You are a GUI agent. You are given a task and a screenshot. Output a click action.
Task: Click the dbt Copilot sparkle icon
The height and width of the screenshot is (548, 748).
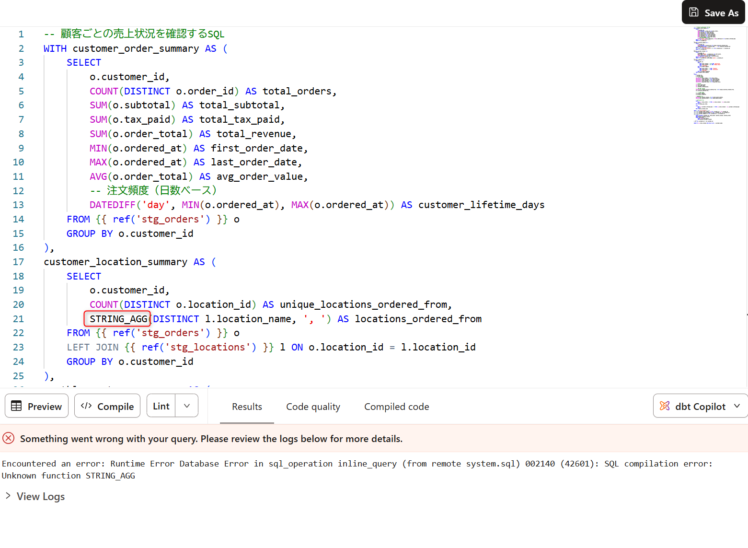point(665,406)
